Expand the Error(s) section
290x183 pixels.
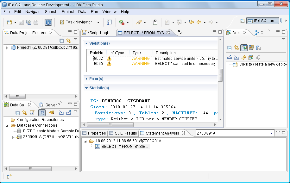point(86,79)
